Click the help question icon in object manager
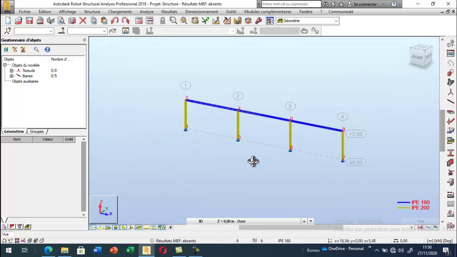The width and height of the screenshot is (457, 257). (47, 50)
